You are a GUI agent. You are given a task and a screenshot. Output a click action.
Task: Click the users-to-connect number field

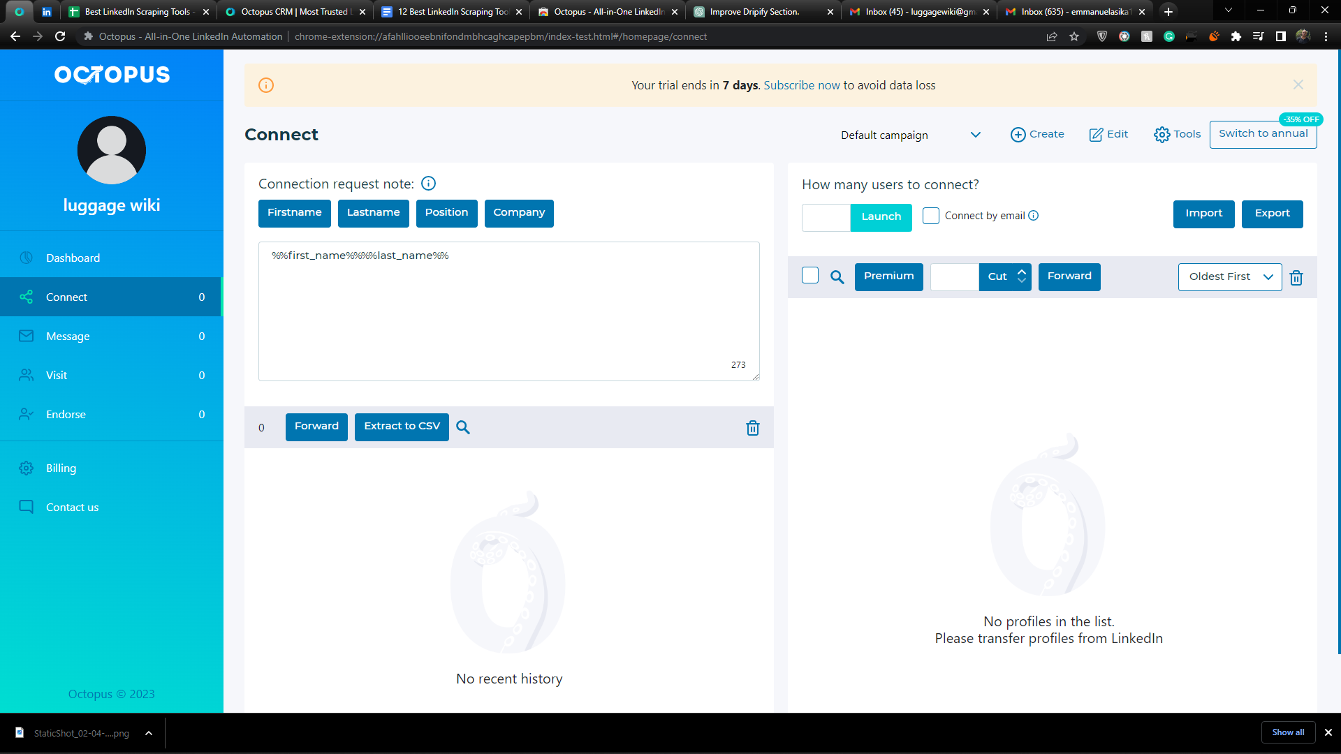[x=826, y=217]
